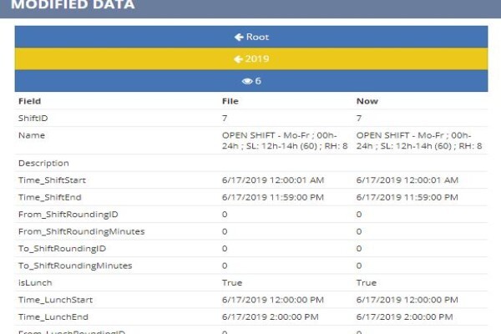Go back to Root level
Image resolution: width=501 pixels, height=334 pixels.
coord(251,37)
